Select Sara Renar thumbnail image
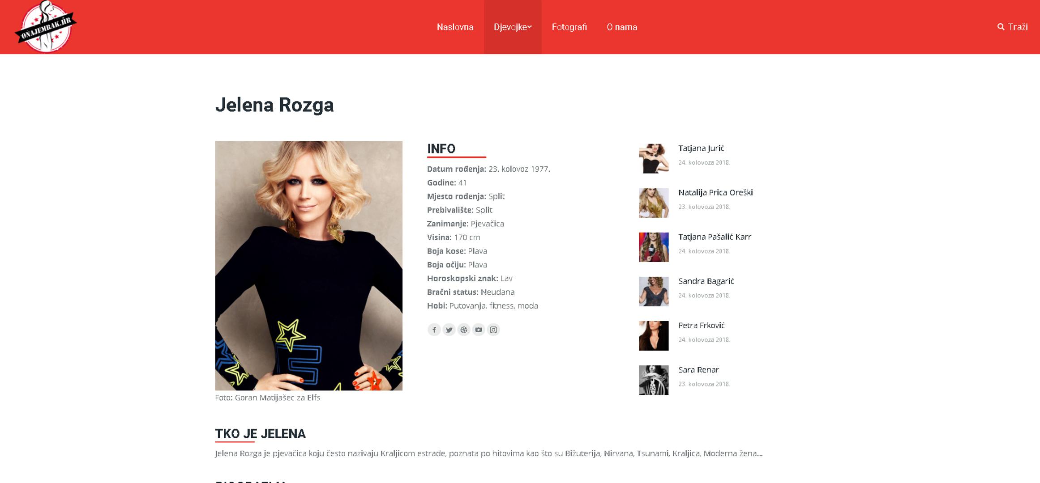Viewport: 1040px width, 483px height. (x=654, y=380)
